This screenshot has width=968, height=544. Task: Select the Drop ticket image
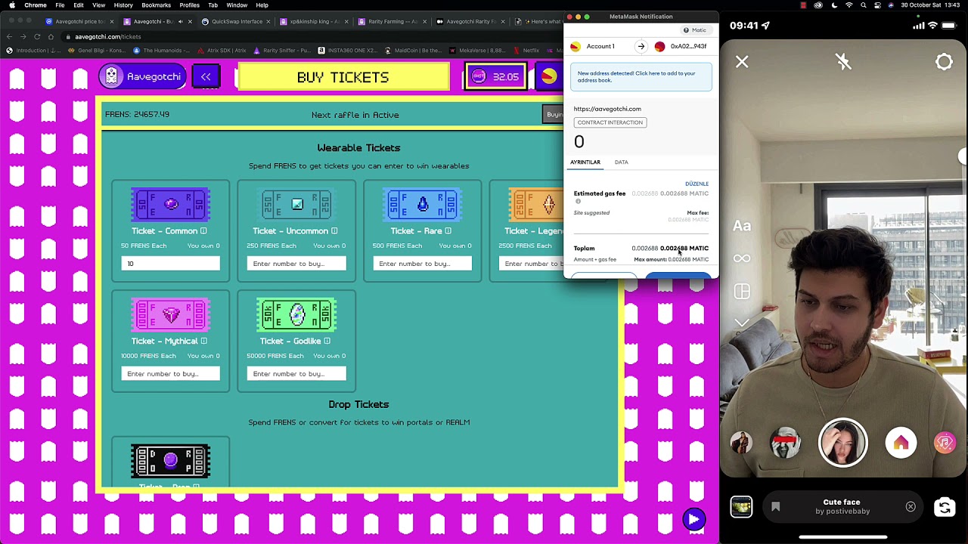[x=170, y=461]
